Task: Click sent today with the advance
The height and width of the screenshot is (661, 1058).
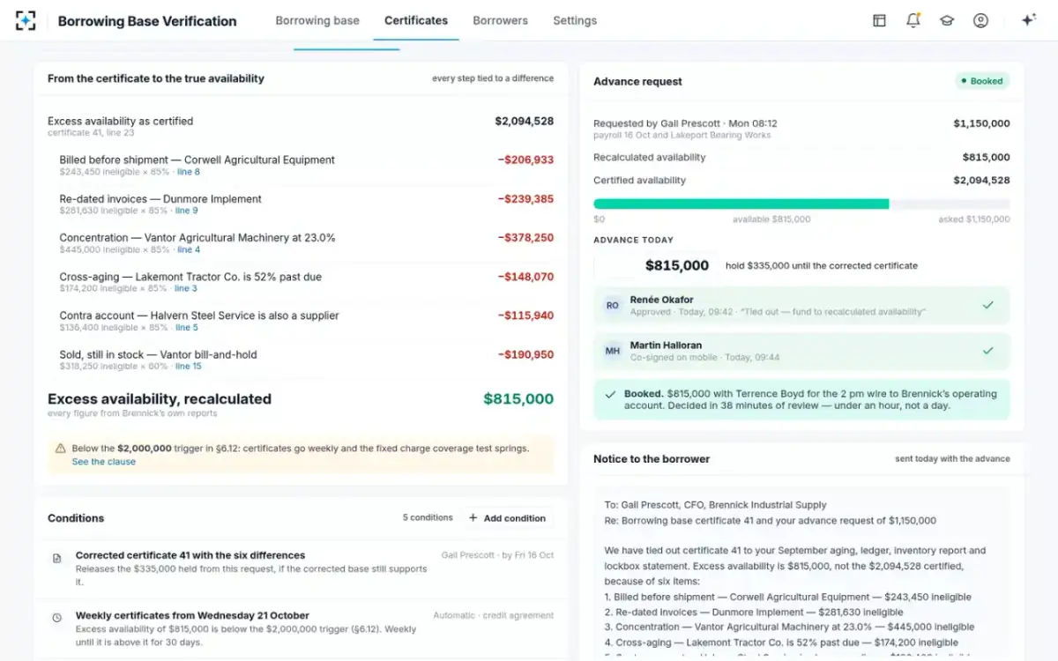Action: pyautogui.click(x=952, y=459)
